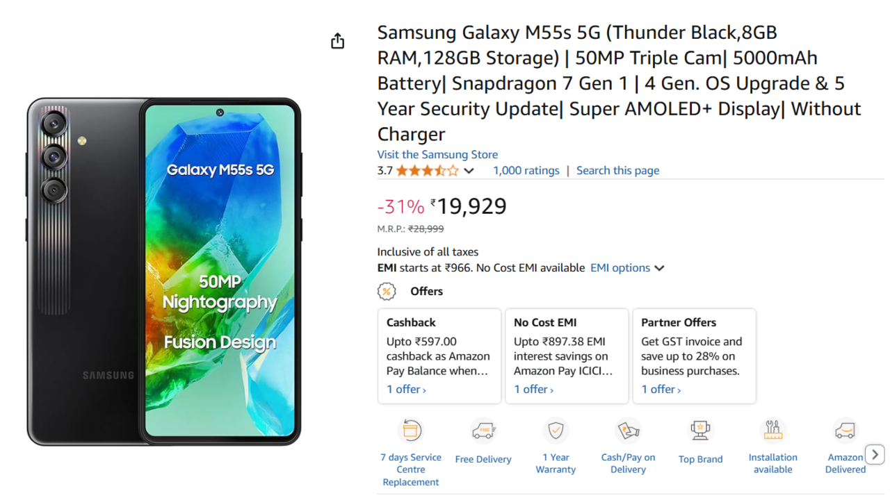Click the Cash/Pay on Delivery icon
The image size is (890, 500).
[629, 431]
